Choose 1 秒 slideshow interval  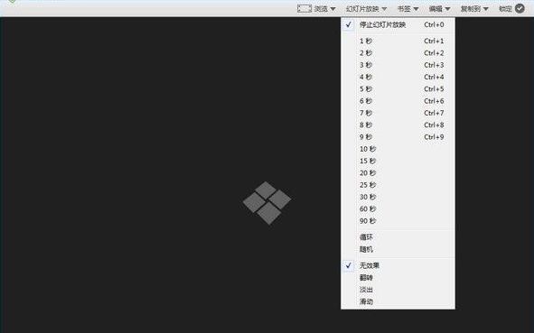pos(398,41)
